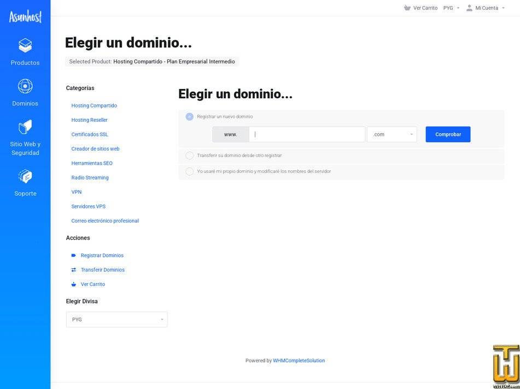Select Yo usaré mi propio dominio option
520x389 pixels.
(189, 171)
